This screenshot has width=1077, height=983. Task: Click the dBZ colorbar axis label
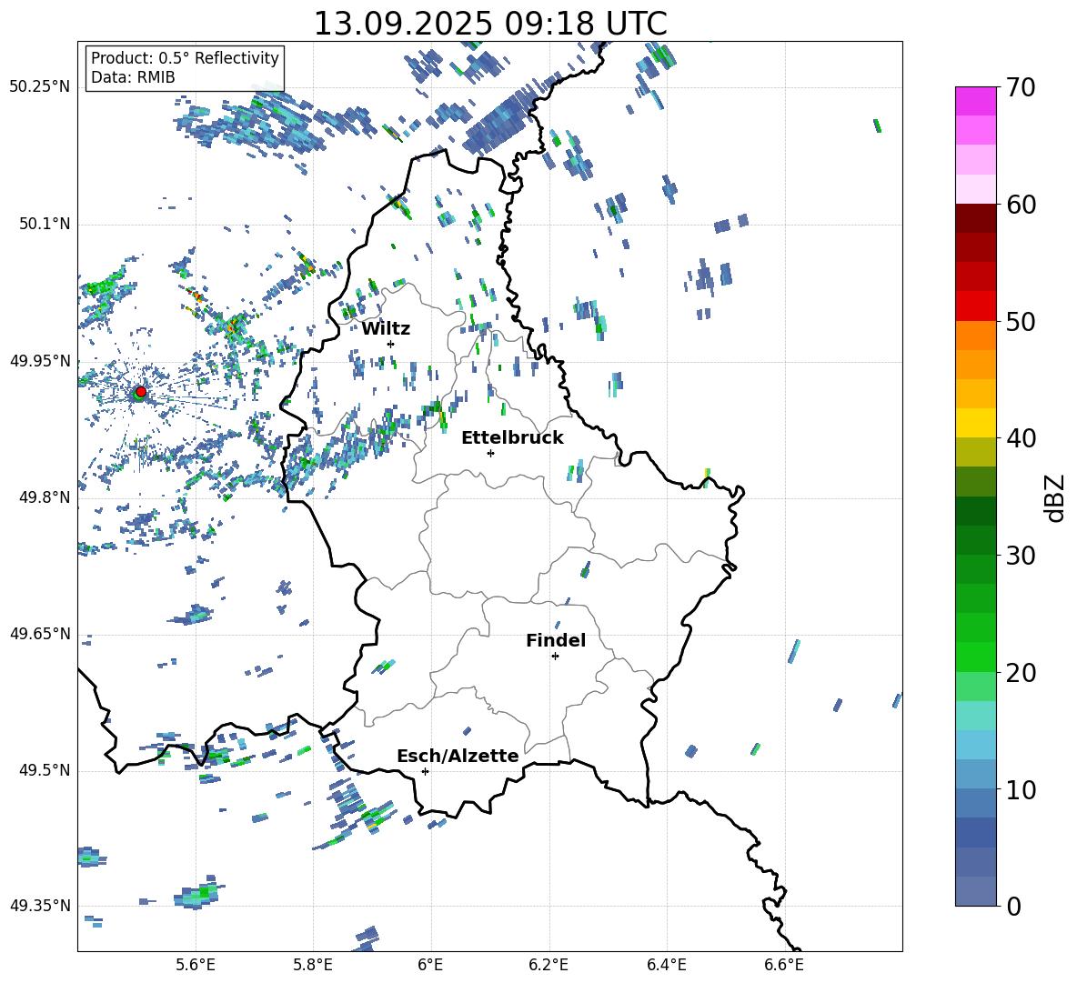[1055, 497]
